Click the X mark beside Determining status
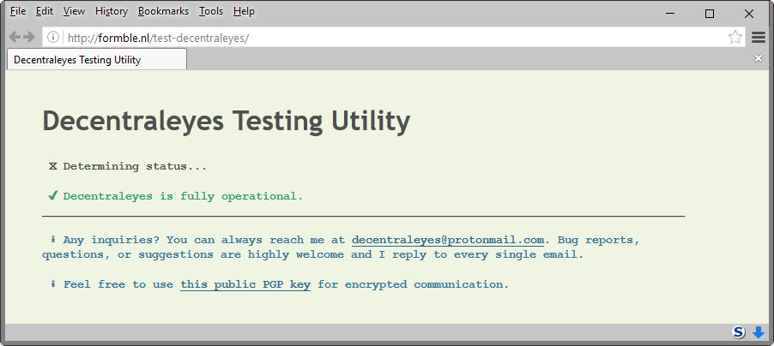774x346 pixels. tap(53, 166)
